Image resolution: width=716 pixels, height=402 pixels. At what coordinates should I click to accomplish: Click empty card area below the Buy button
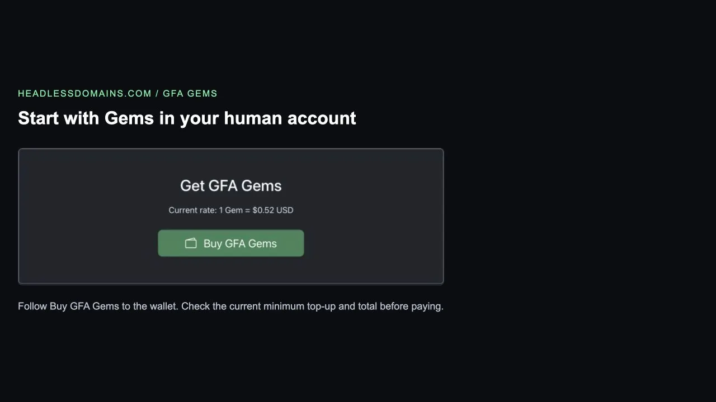pyautogui.click(x=230, y=271)
